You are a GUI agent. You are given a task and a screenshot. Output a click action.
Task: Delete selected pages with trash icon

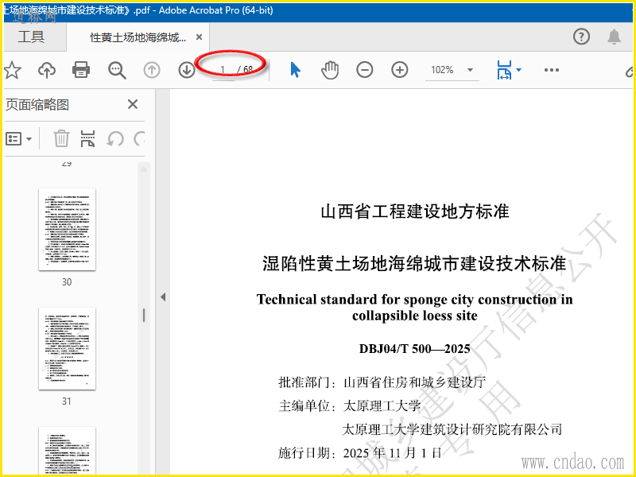pyautogui.click(x=61, y=138)
